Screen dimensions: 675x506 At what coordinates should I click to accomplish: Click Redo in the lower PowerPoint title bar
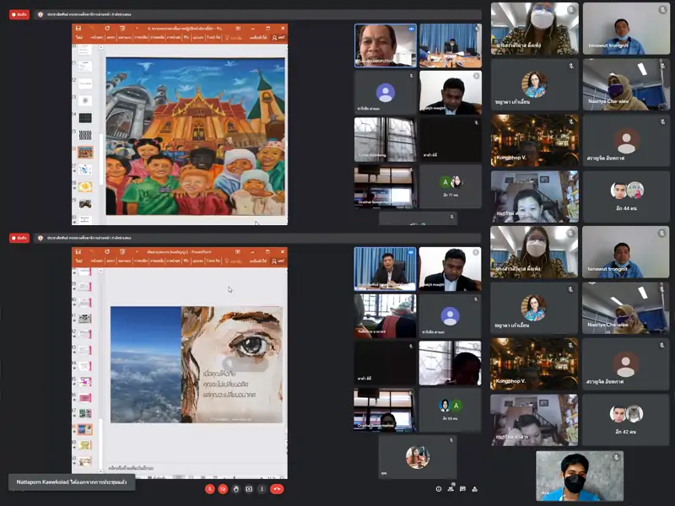click(107, 251)
